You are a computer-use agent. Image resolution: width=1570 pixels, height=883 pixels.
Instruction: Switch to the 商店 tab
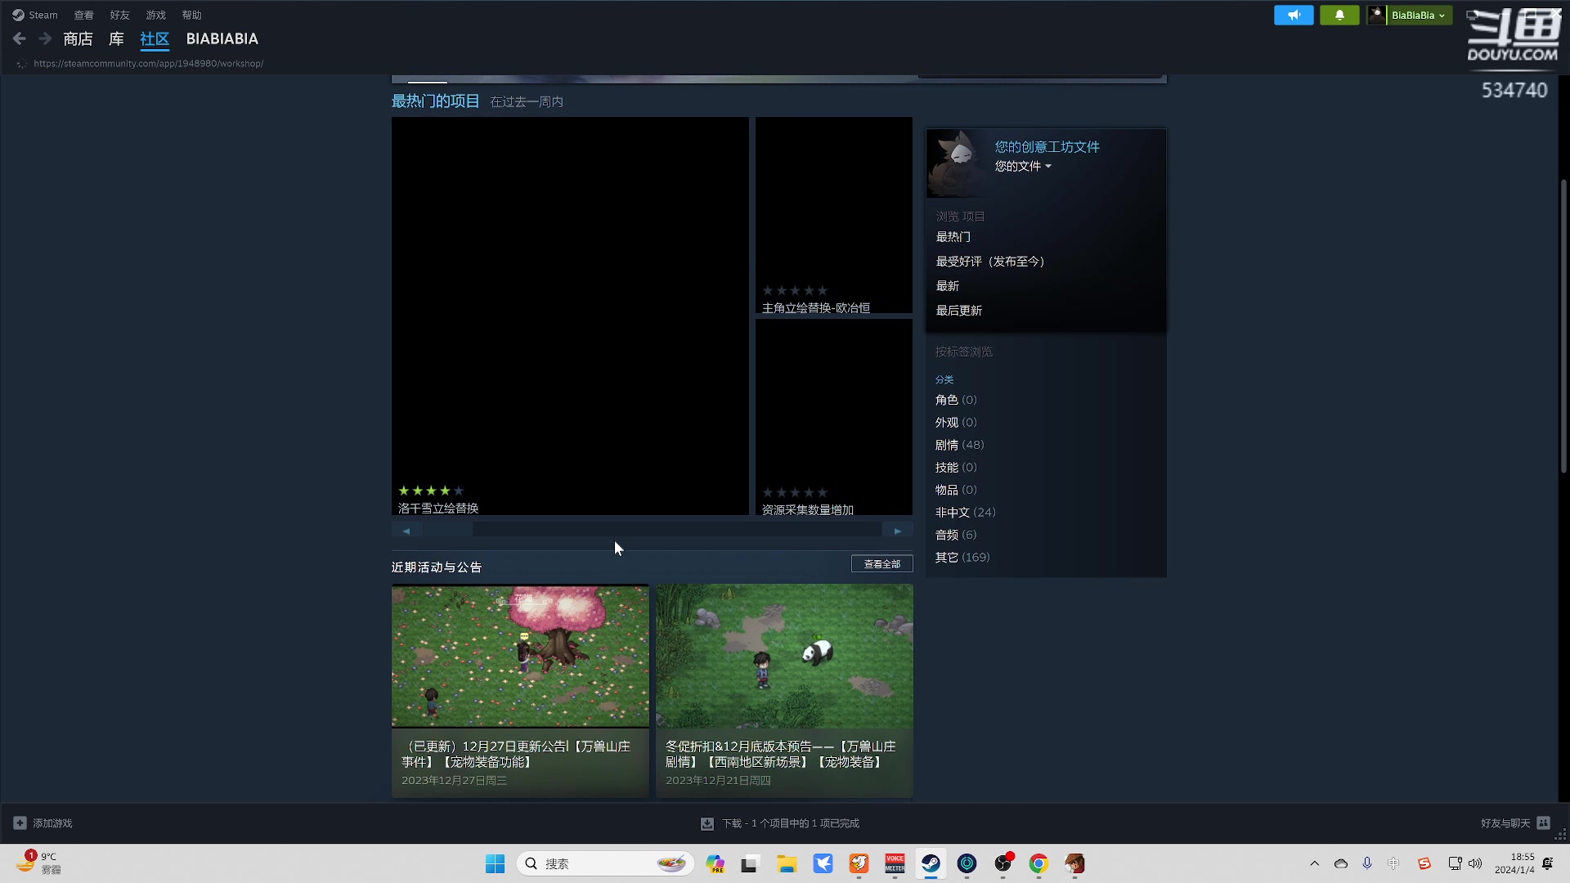click(x=78, y=38)
